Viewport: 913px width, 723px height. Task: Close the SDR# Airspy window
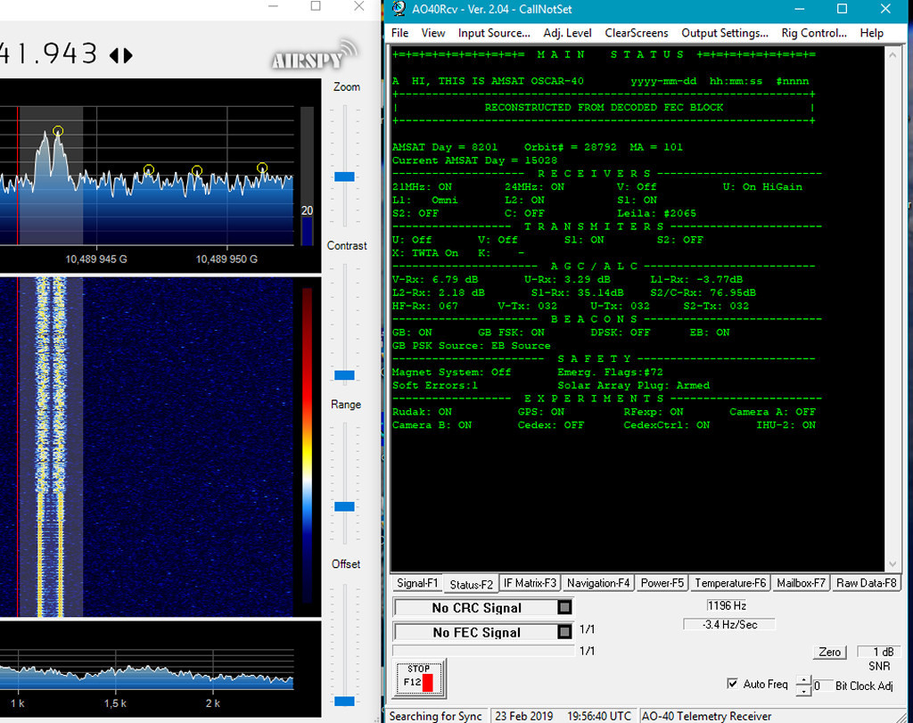click(x=358, y=6)
